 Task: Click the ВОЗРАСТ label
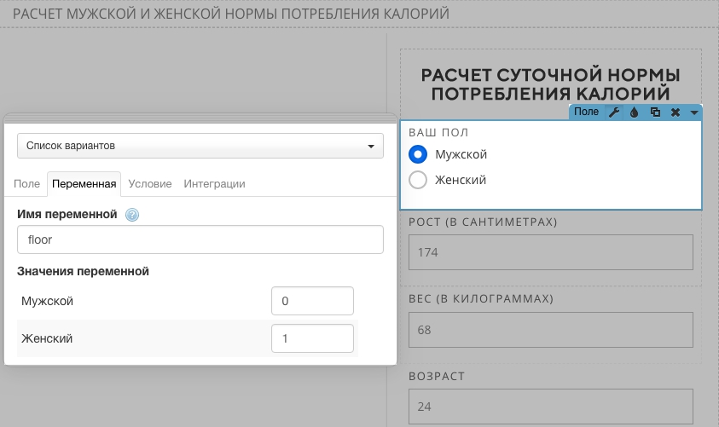pyautogui.click(x=437, y=377)
